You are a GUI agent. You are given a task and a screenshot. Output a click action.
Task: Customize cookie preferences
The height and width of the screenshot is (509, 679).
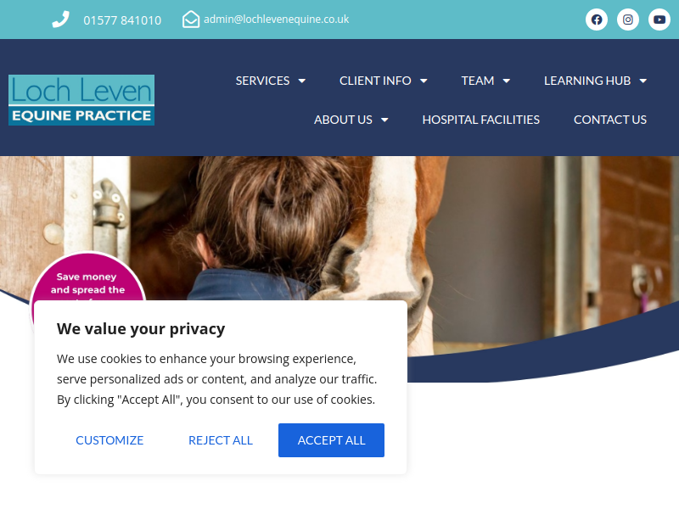tap(109, 440)
